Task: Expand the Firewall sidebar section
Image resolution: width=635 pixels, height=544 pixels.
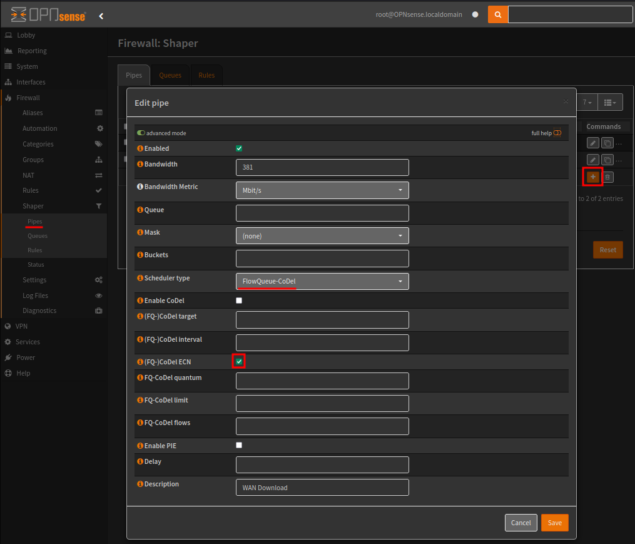Action: [x=28, y=98]
